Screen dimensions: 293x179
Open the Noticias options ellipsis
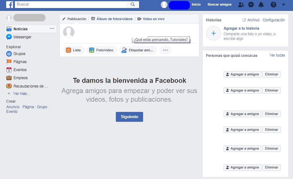coord(52,29)
